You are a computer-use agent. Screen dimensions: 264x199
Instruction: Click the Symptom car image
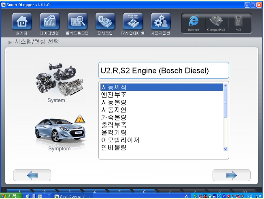(x=60, y=130)
